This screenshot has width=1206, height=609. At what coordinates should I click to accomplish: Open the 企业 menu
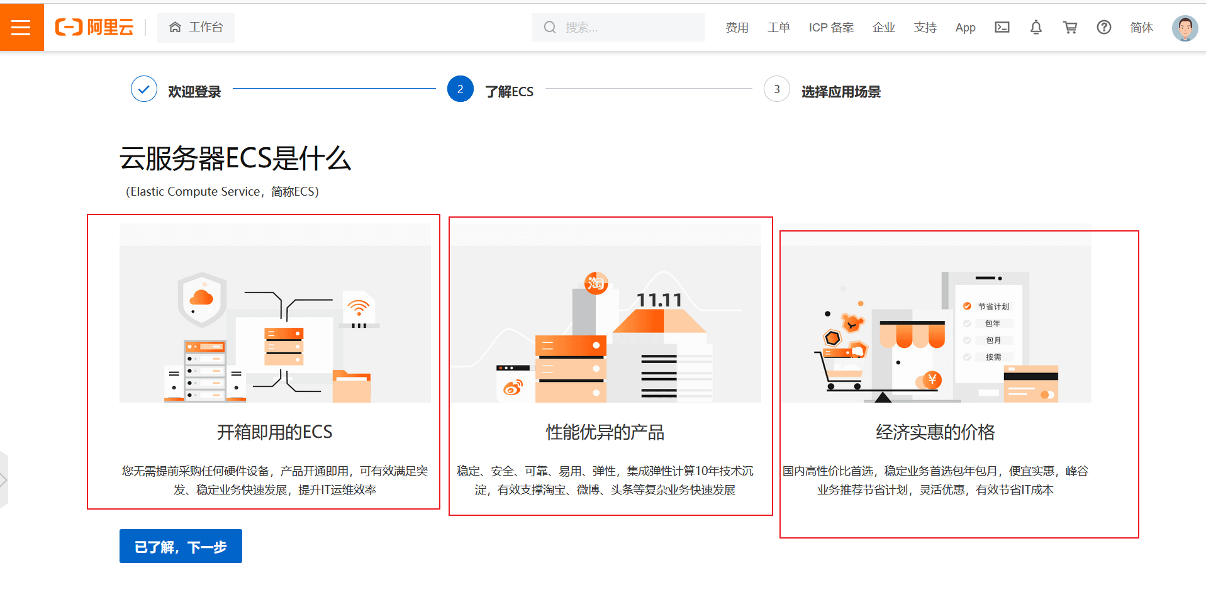coord(883,27)
